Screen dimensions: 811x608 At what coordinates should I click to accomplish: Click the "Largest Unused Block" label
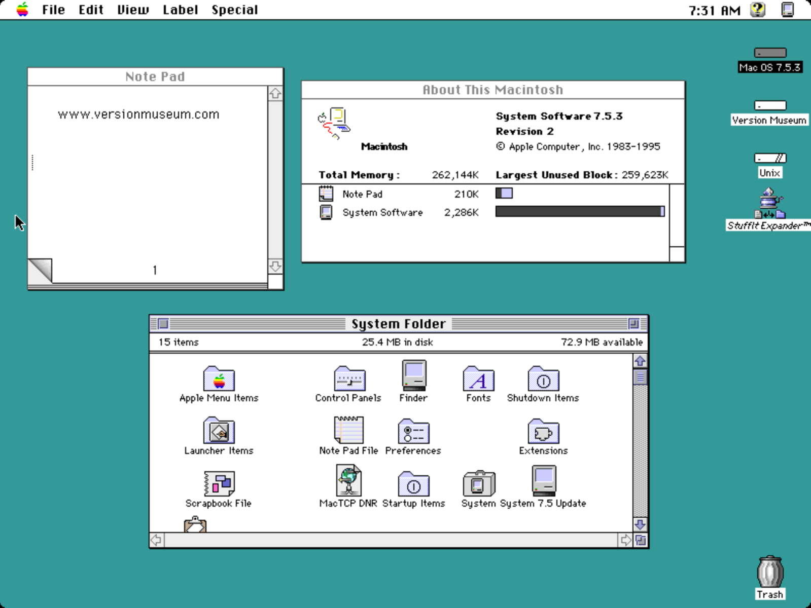point(554,175)
